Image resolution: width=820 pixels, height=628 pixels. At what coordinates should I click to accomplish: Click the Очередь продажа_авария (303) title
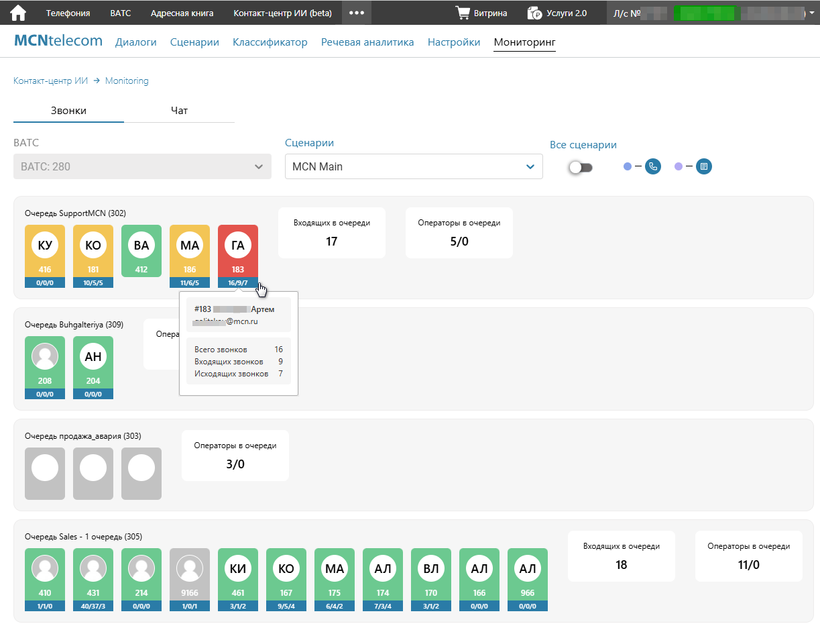(x=83, y=436)
